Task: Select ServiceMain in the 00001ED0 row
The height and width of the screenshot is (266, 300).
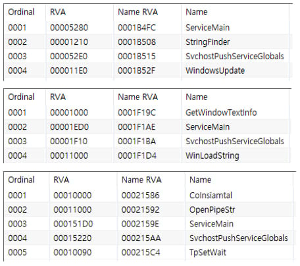Action: 208,127
